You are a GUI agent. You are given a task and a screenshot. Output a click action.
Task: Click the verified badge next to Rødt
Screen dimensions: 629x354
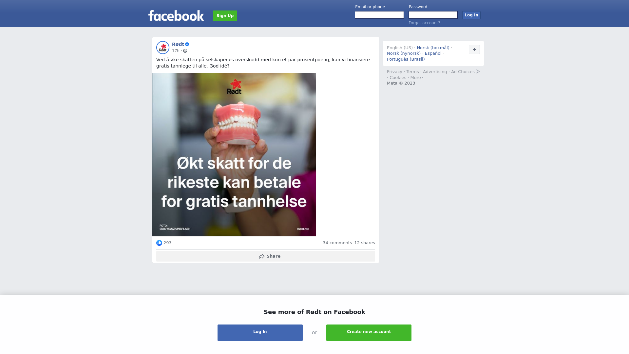(187, 44)
